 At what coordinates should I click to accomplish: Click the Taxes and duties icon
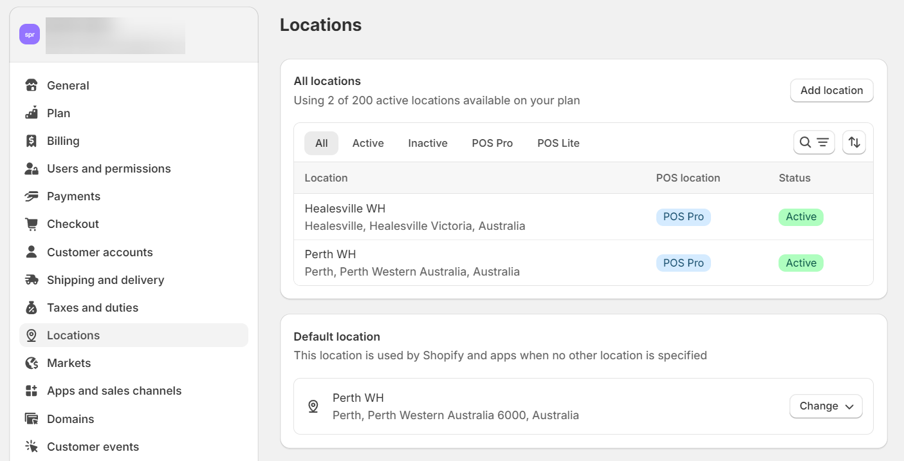point(32,308)
